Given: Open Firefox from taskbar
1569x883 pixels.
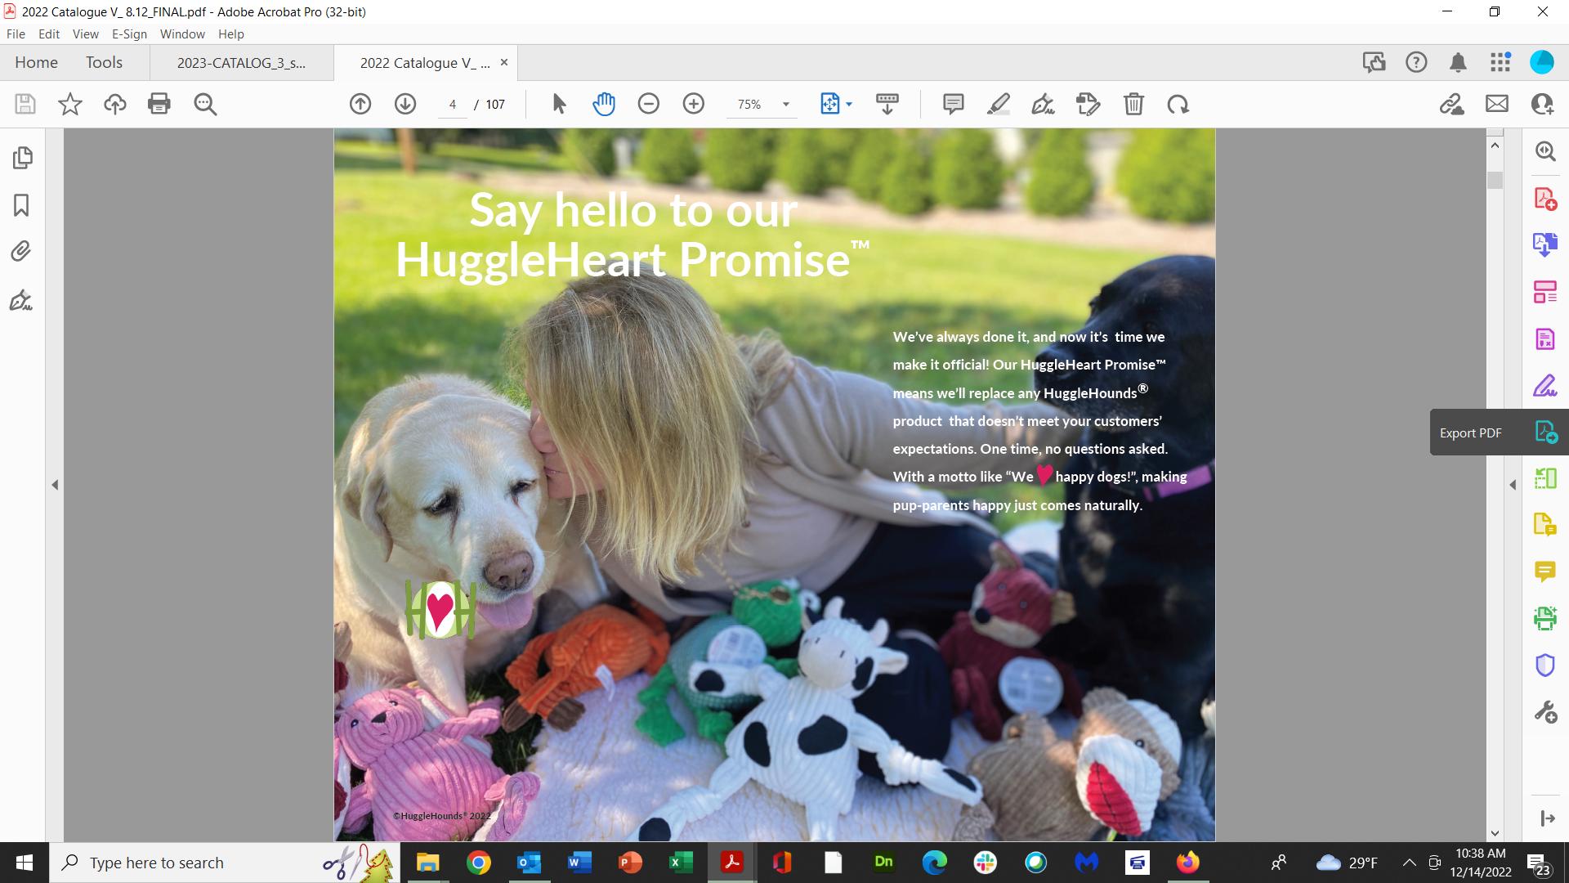Looking at the screenshot, I should (1187, 863).
